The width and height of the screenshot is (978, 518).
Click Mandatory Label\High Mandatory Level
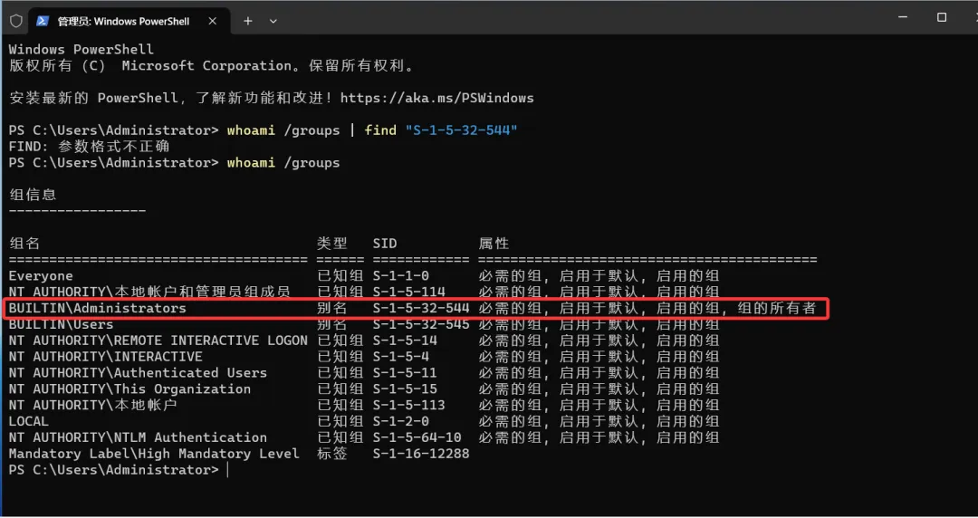(x=154, y=454)
